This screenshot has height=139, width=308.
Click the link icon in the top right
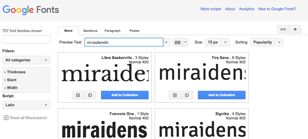point(283,29)
